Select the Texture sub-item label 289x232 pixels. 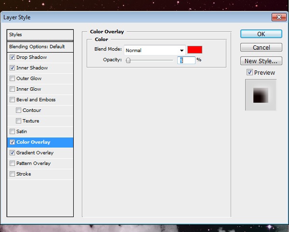31,121
